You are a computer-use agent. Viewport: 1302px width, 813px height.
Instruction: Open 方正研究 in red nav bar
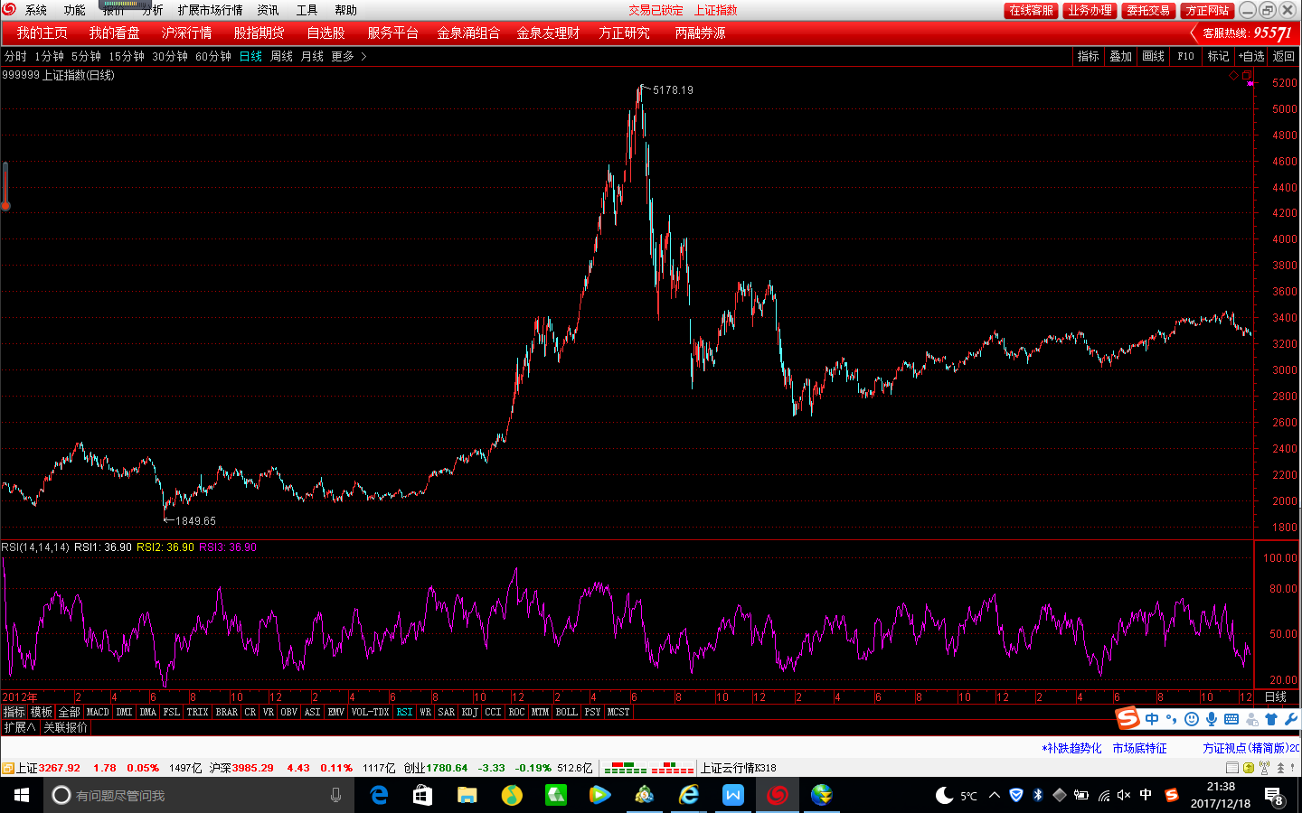coord(624,33)
